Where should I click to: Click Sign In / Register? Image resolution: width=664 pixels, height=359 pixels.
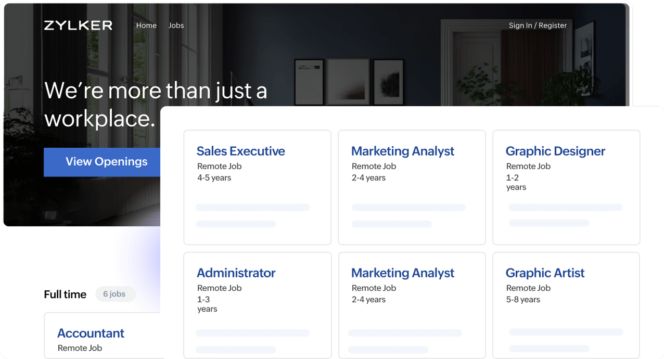(538, 25)
